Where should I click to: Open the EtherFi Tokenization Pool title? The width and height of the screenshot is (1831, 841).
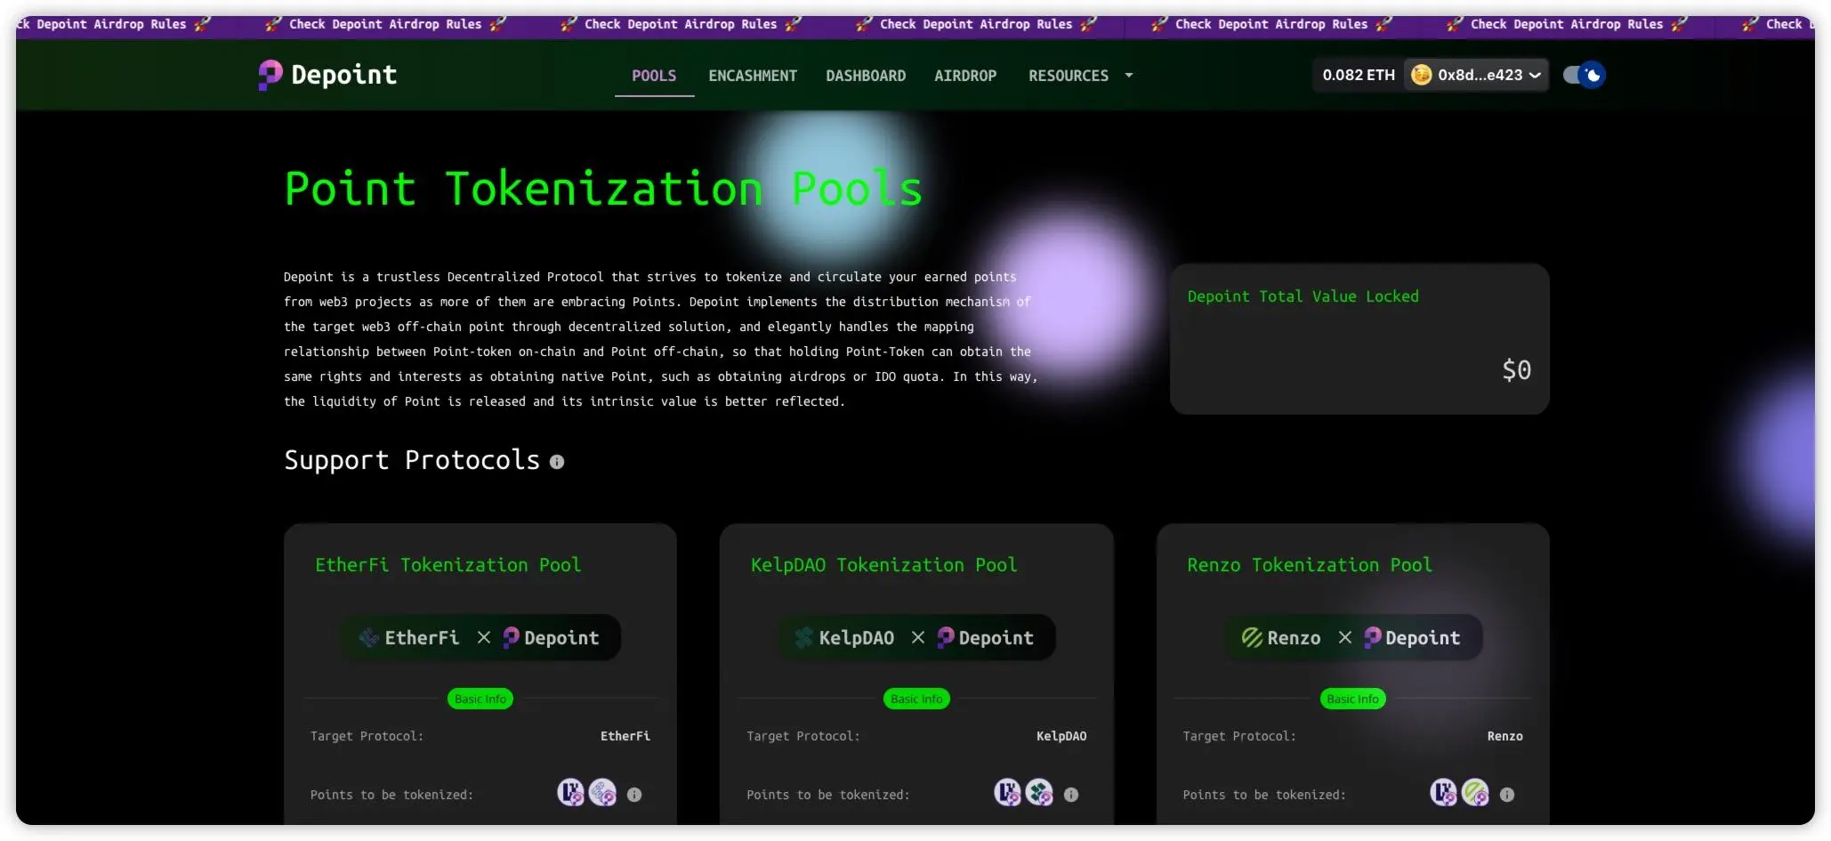[448, 565]
